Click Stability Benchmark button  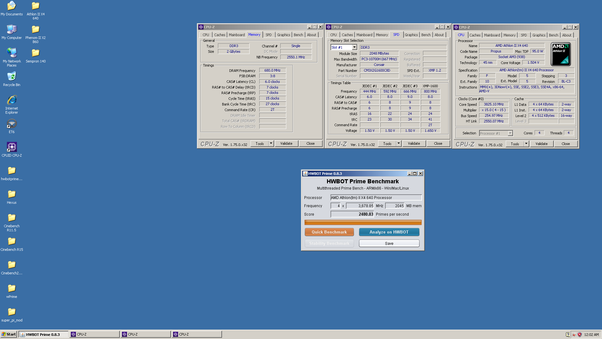tap(329, 243)
